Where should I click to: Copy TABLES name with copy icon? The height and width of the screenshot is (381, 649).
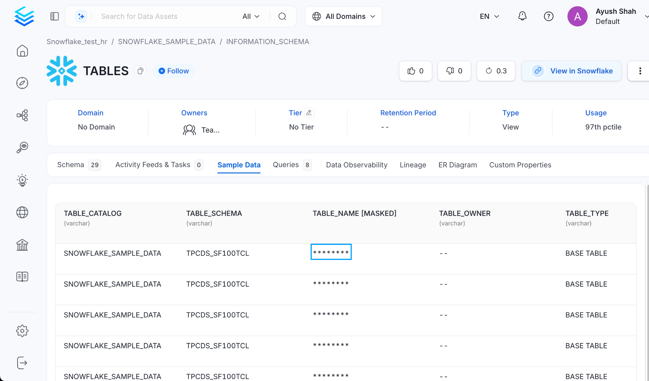(x=140, y=71)
